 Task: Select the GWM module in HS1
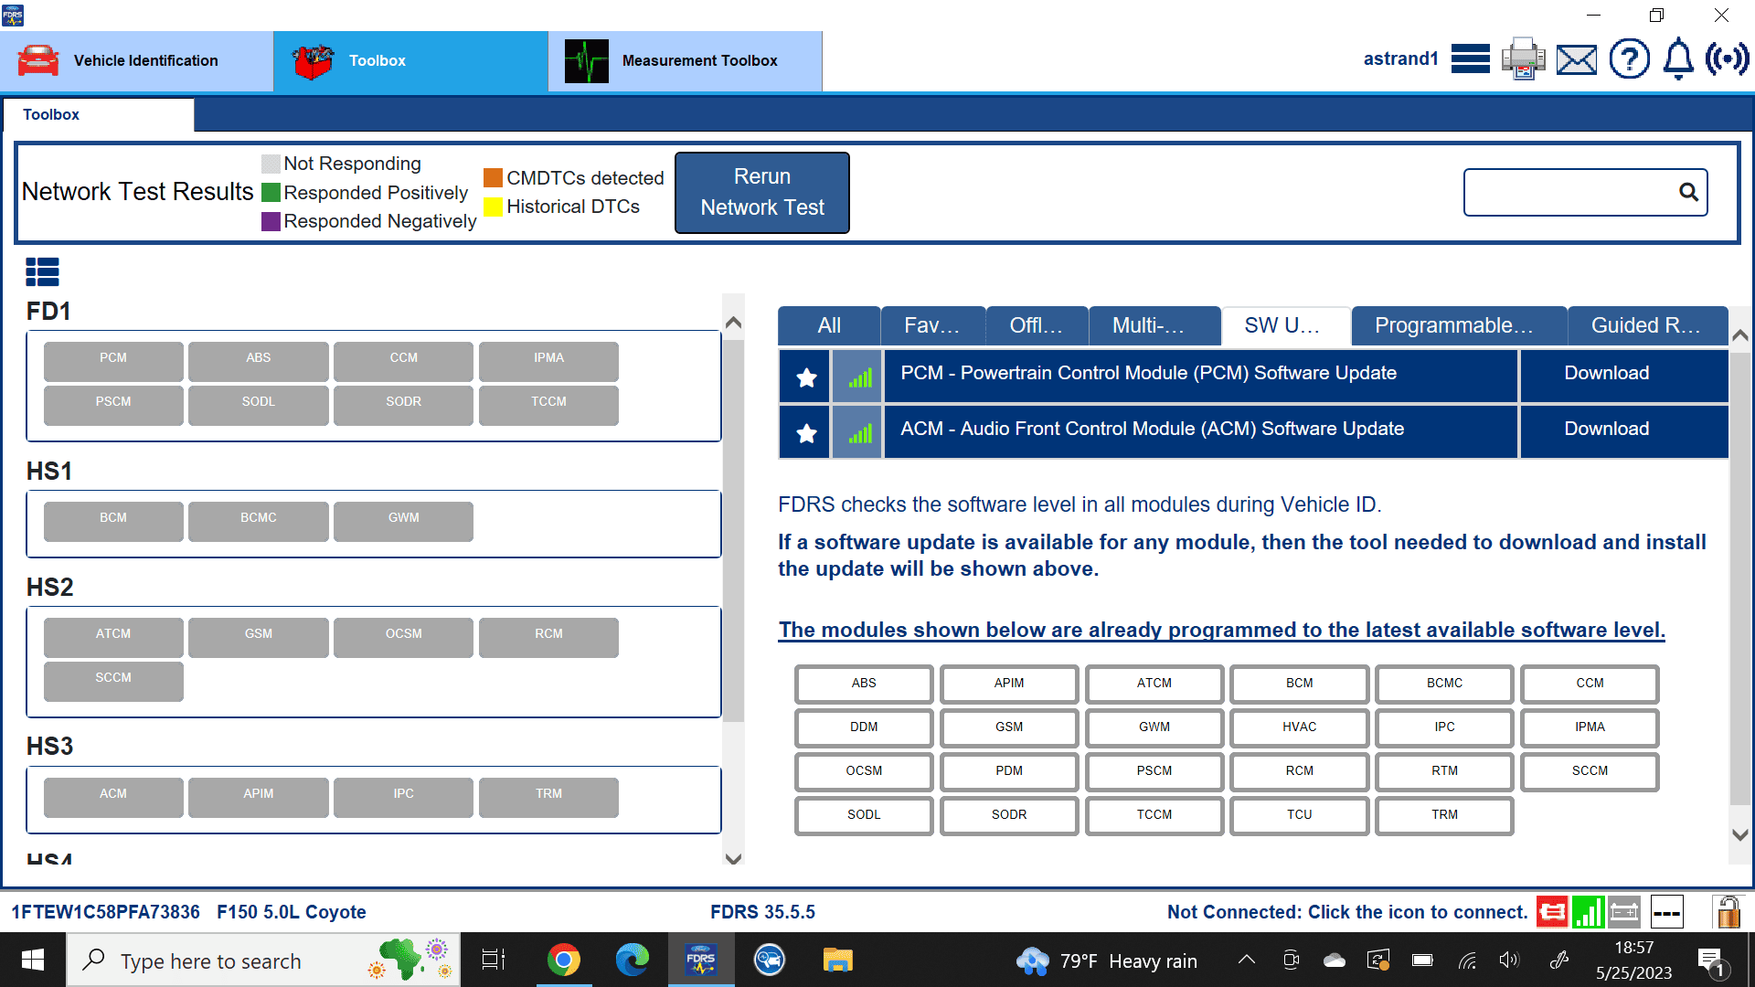click(x=404, y=521)
